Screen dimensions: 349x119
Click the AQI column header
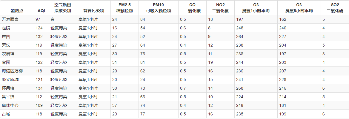coord(41,11)
